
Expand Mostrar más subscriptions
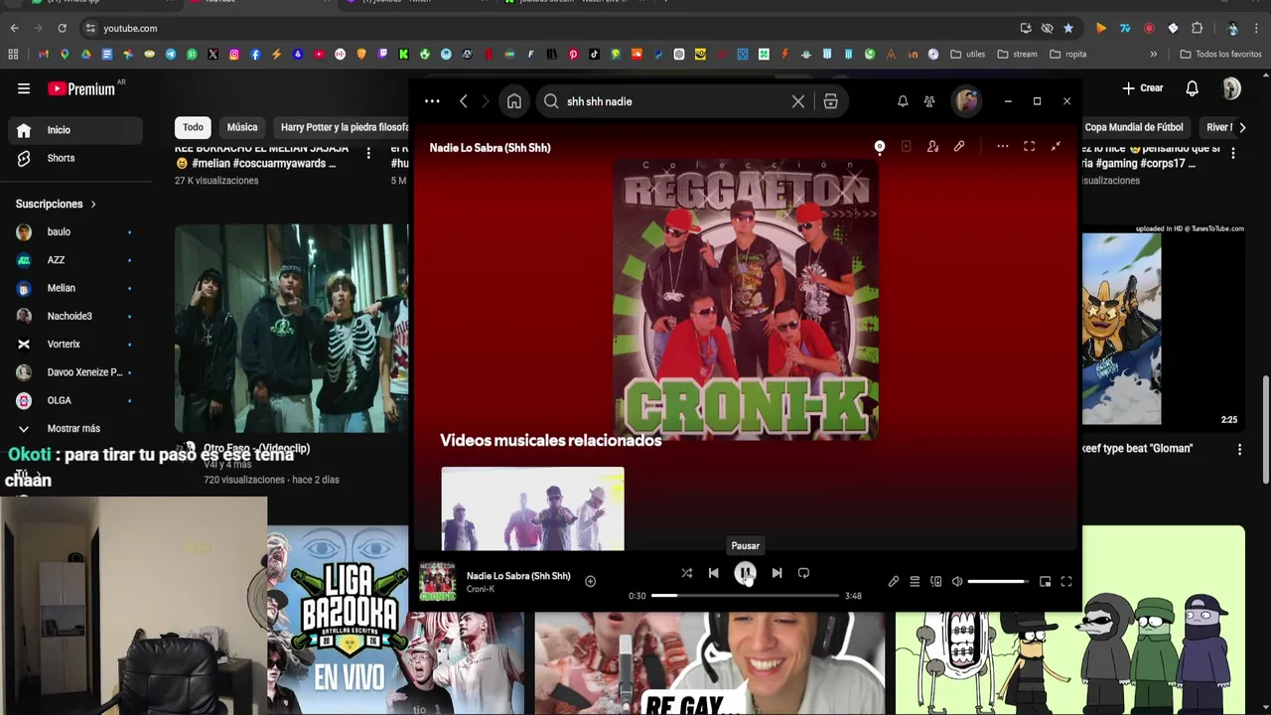point(75,428)
